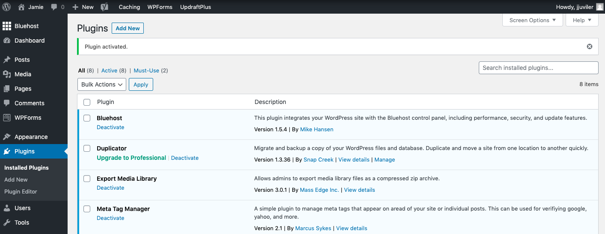Select the Duplicator plugin checkbox

coord(87,148)
